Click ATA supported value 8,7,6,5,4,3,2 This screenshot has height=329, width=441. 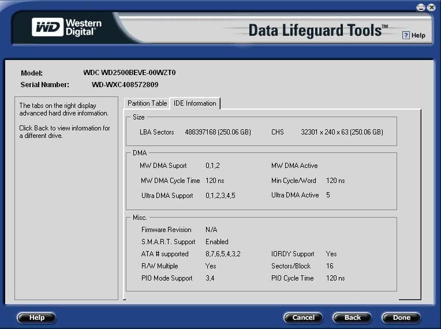[223, 254]
